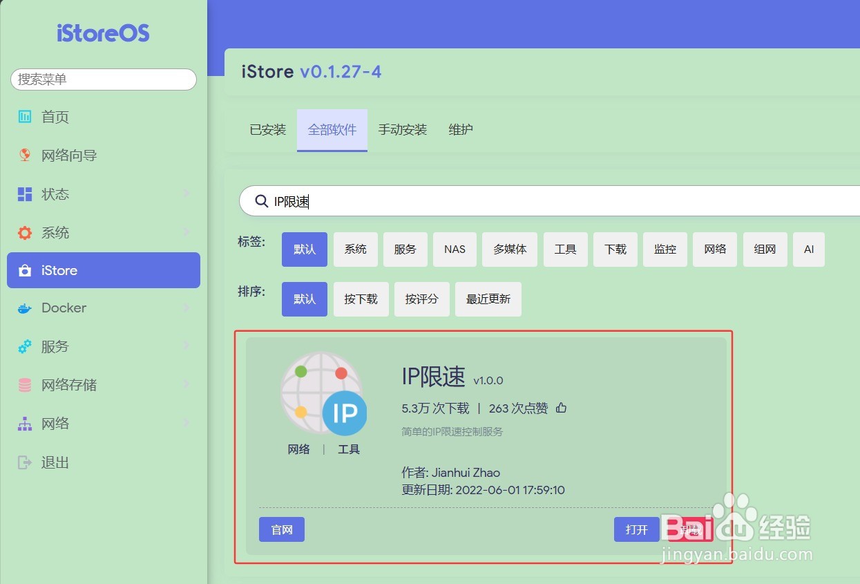Enable the 多媒体 tag filter
The height and width of the screenshot is (584, 860).
coord(510,249)
